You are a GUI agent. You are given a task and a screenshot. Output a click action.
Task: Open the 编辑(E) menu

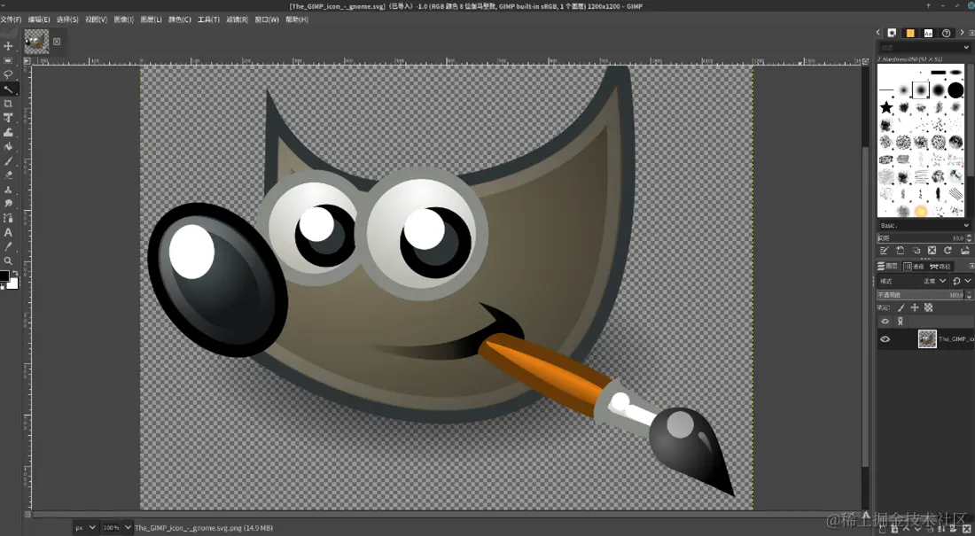(x=39, y=19)
